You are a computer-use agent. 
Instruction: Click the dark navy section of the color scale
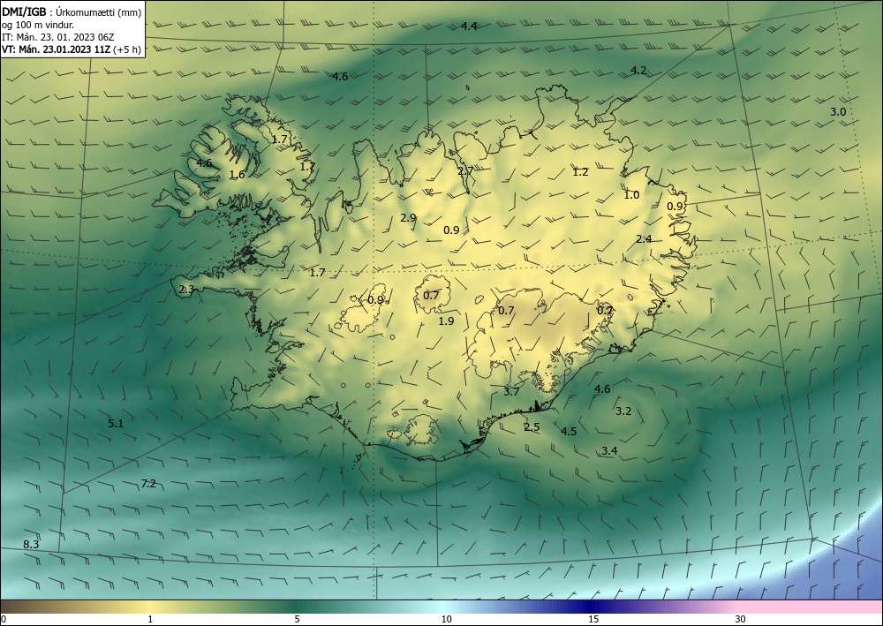coord(592,607)
